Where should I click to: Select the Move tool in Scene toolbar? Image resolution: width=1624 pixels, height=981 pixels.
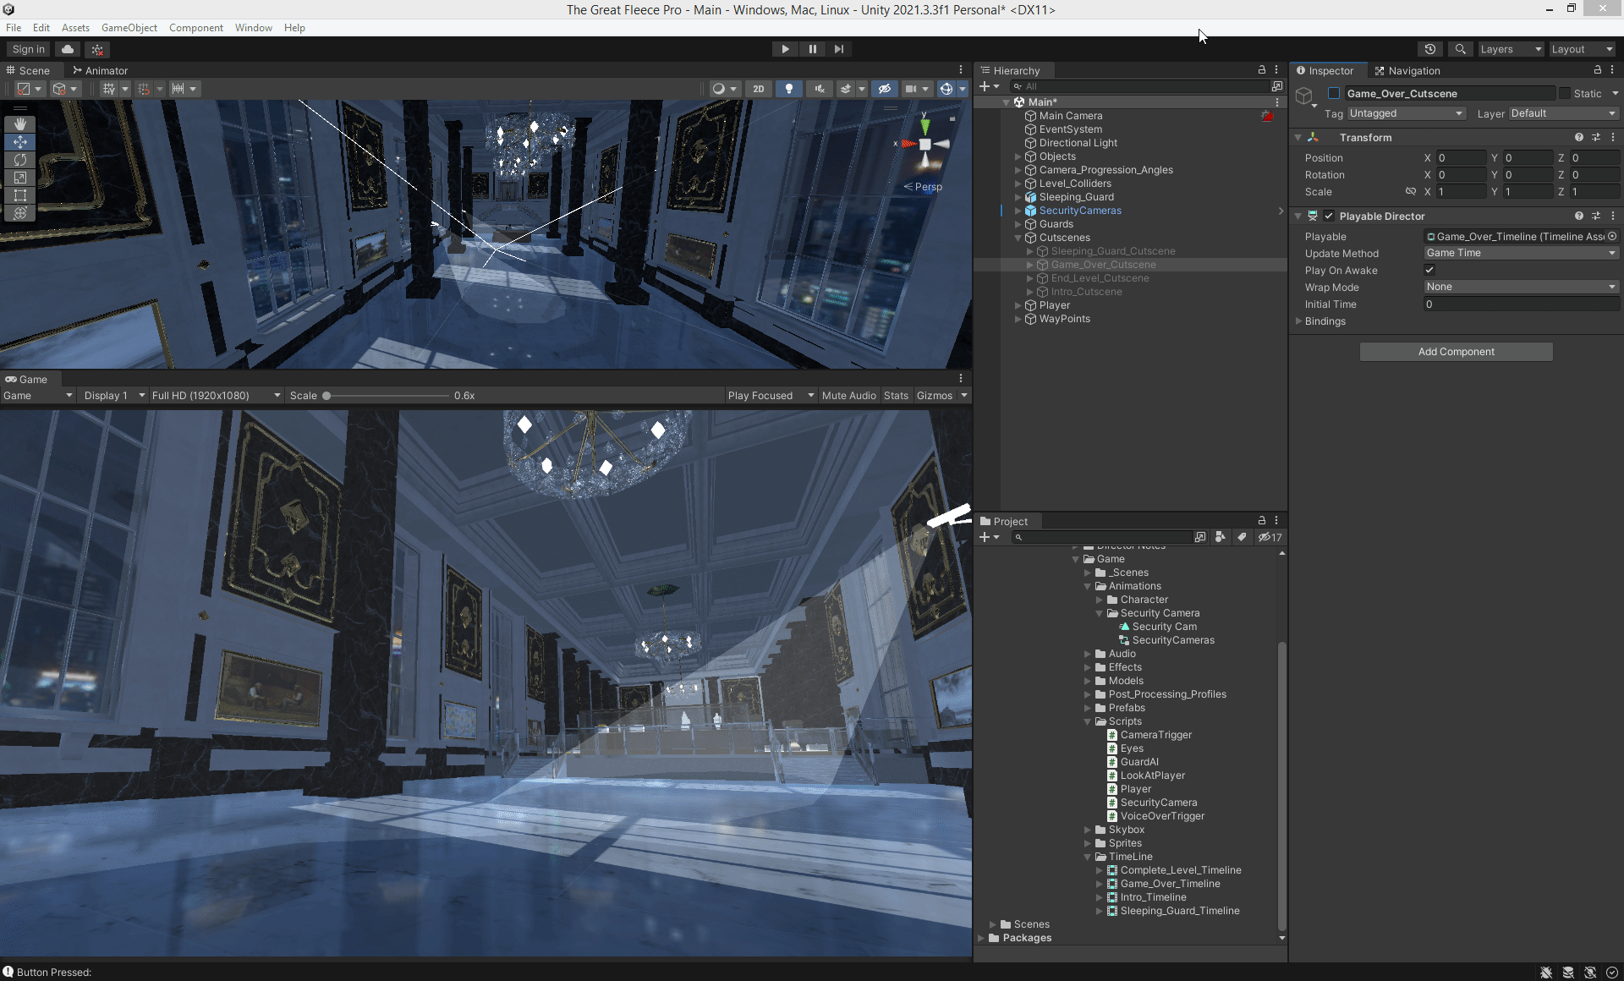pos(20,142)
